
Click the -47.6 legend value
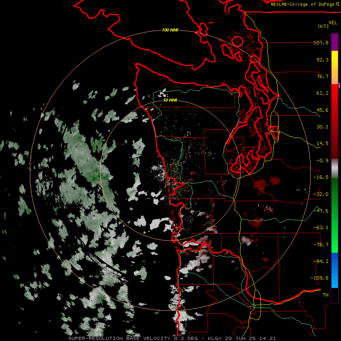point(321,211)
